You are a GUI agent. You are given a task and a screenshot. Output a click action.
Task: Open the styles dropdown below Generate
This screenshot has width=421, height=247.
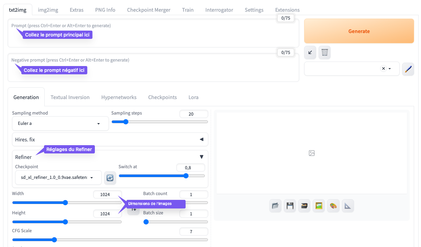click(344, 69)
